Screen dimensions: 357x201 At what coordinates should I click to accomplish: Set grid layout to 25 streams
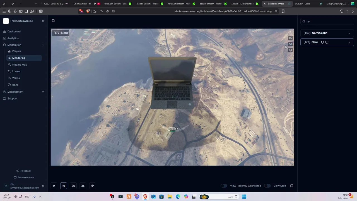point(73,186)
